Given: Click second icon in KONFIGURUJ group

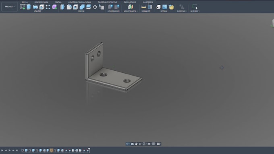Looking at the screenshot, I should pyautogui.click(x=117, y=7).
